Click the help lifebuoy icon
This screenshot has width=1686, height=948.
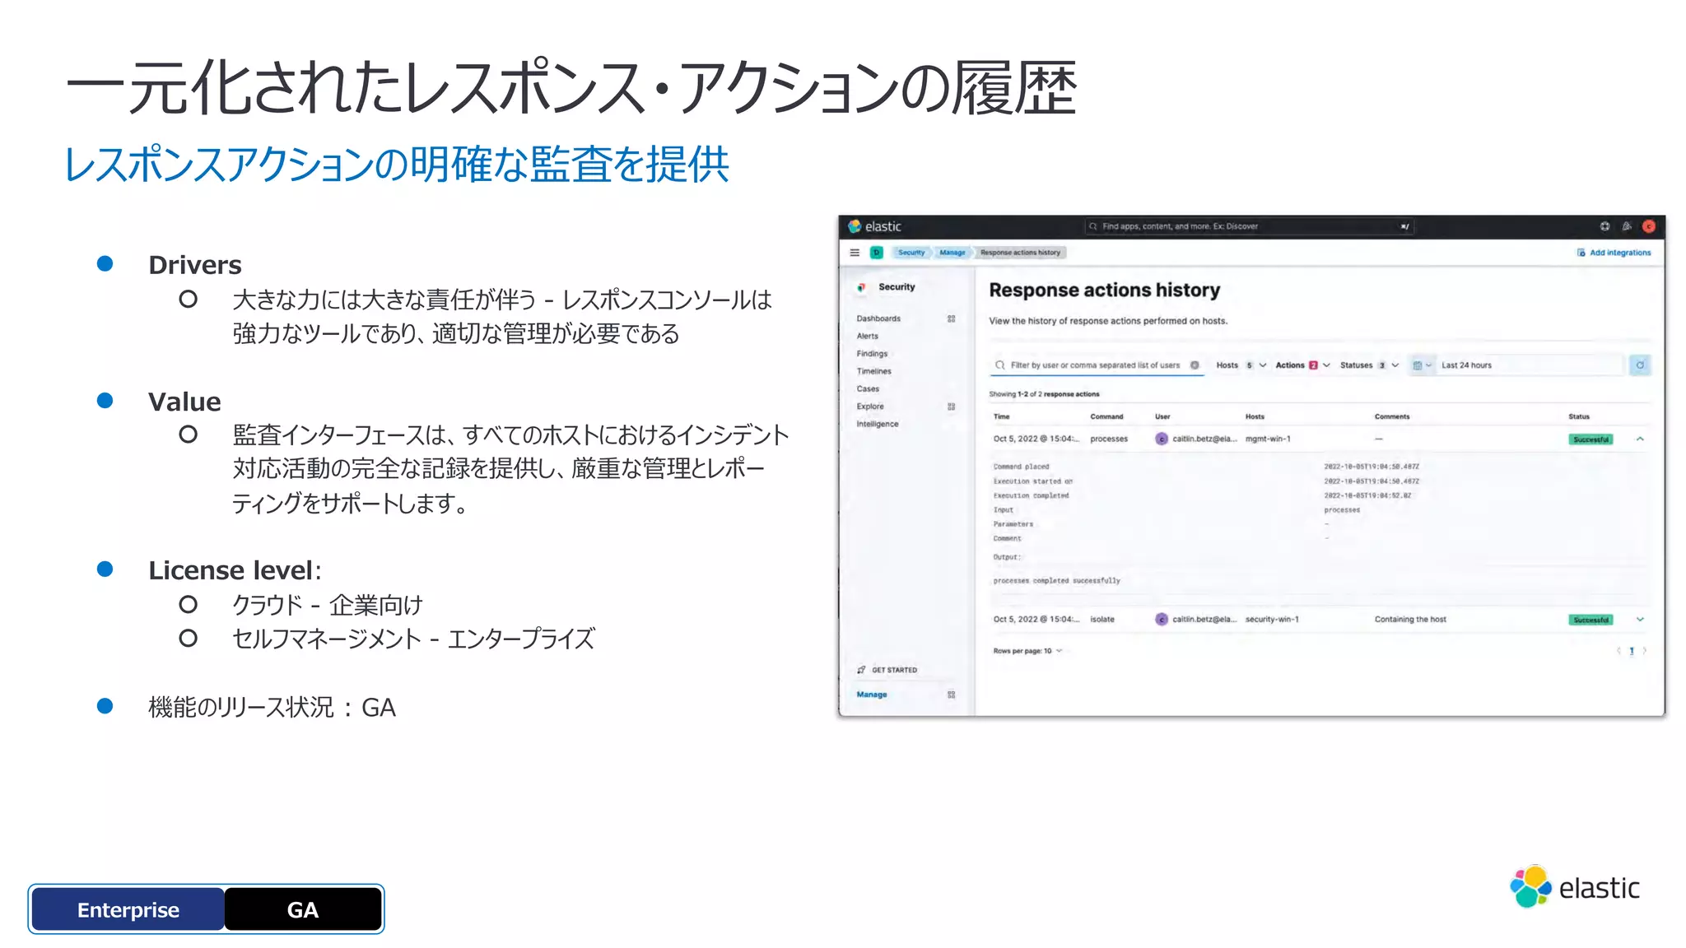pos(1604,226)
